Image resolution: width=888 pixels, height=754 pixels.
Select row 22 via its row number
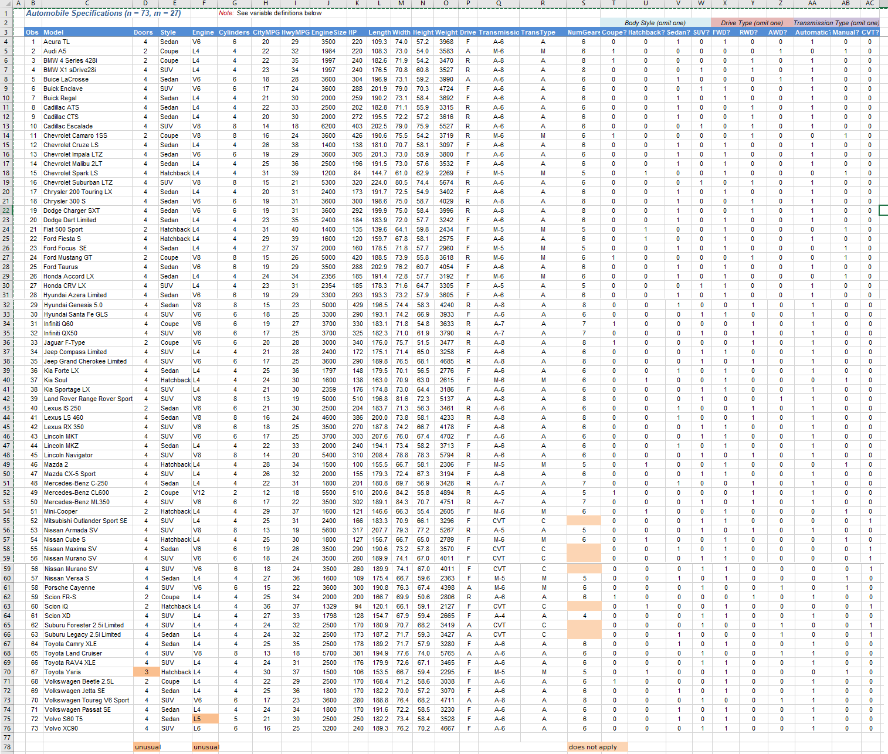click(6, 210)
